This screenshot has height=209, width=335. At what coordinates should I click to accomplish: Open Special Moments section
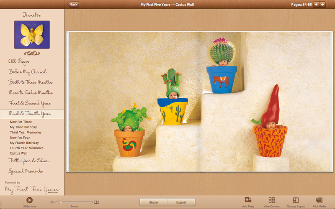26,171
